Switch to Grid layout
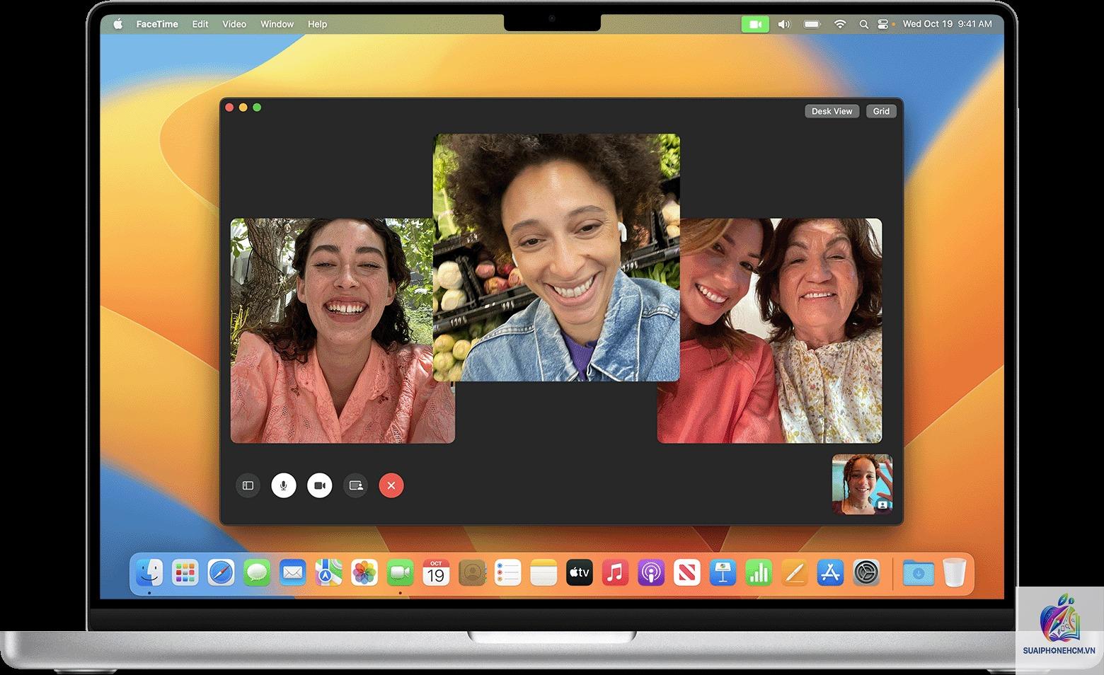Screen dimensions: 1104x675 tap(881, 111)
